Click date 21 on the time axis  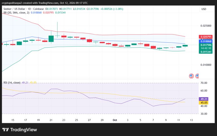point(51,120)
